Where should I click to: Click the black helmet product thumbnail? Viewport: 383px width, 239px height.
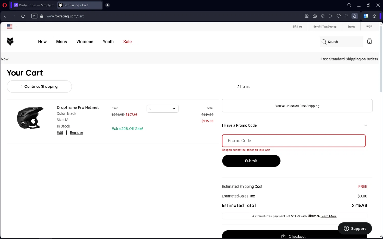point(30,118)
